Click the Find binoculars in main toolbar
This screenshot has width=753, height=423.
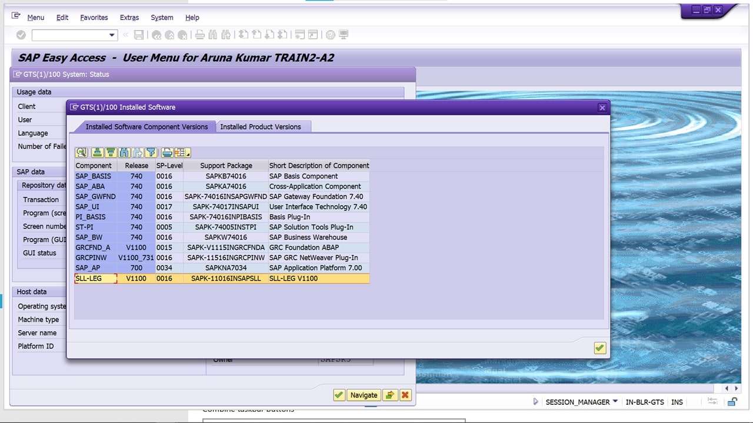212,35
